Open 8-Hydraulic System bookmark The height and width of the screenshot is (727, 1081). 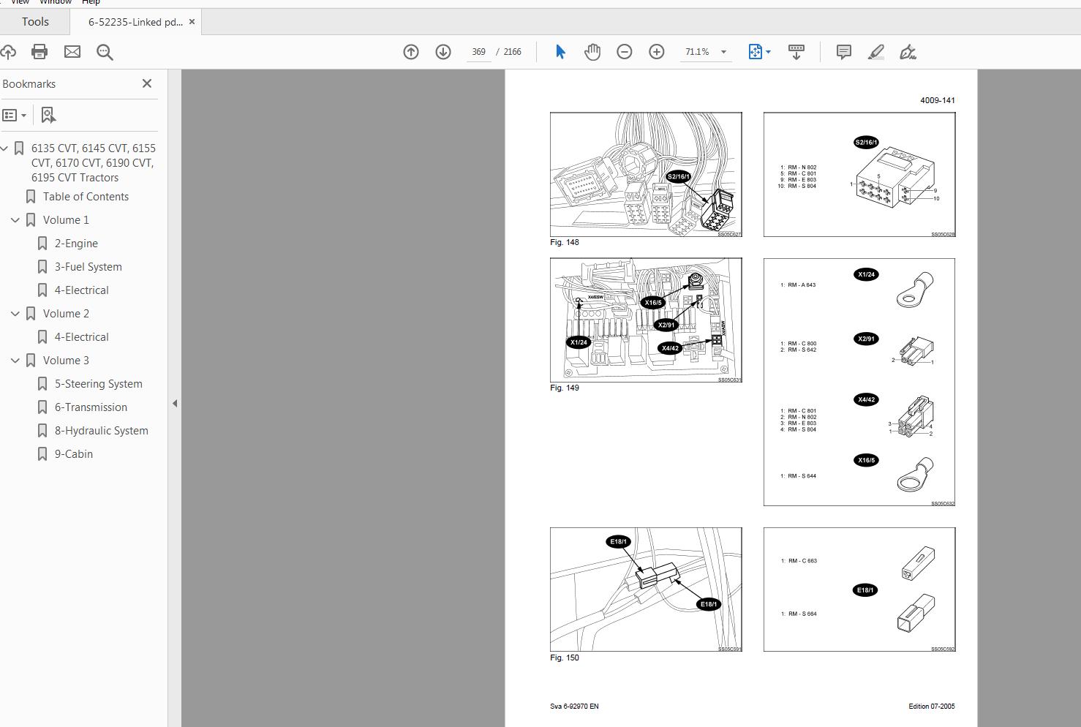pyautogui.click(x=102, y=431)
